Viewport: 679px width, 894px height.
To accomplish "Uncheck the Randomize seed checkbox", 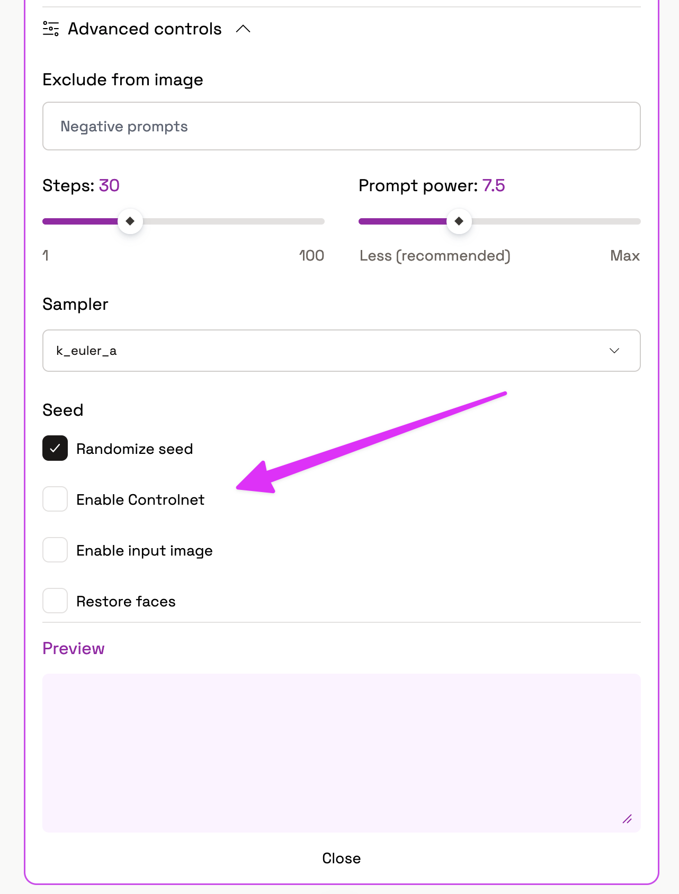I will (x=55, y=448).
